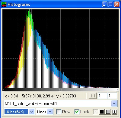Viewport: 121px width, 118px height.
Task: Click the highlights triangle at gradient end
Action: click(117, 90)
